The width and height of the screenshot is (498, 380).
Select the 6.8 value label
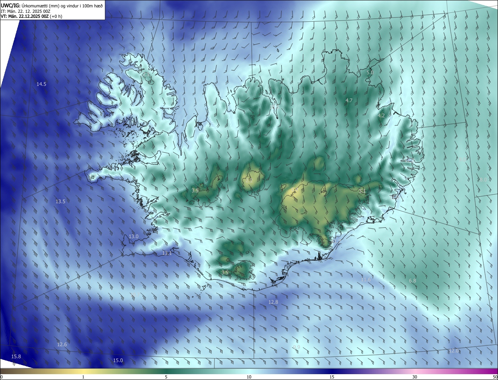pos(412,281)
